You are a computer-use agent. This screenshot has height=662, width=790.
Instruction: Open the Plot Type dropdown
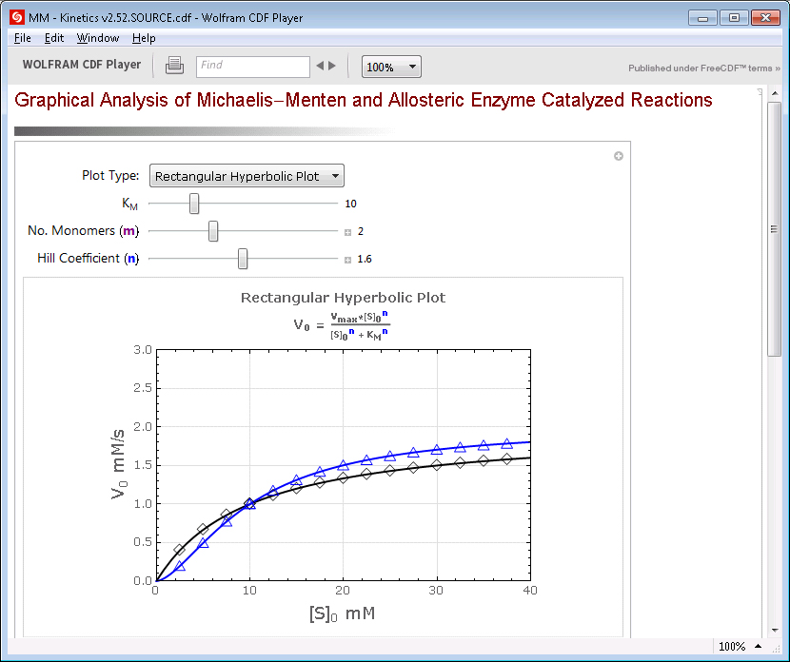pyautogui.click(x=247, y=175)
